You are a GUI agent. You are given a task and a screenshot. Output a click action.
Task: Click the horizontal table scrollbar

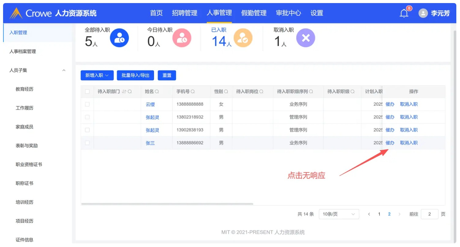tap(167, 204)
